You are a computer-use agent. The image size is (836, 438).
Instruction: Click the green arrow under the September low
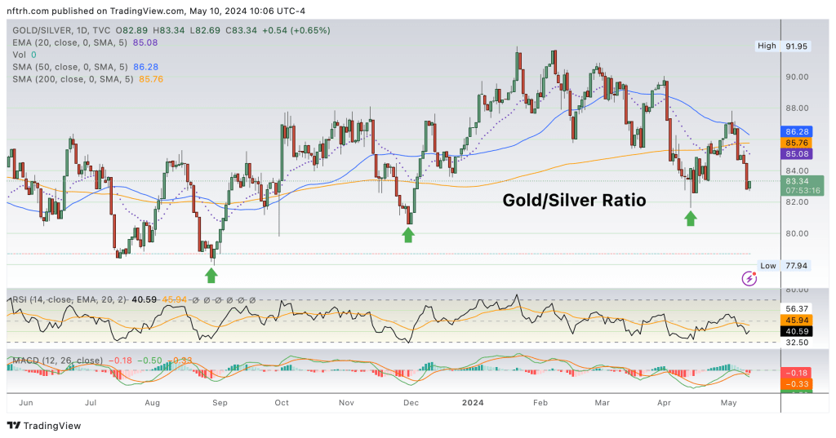[x=211, y=275]
